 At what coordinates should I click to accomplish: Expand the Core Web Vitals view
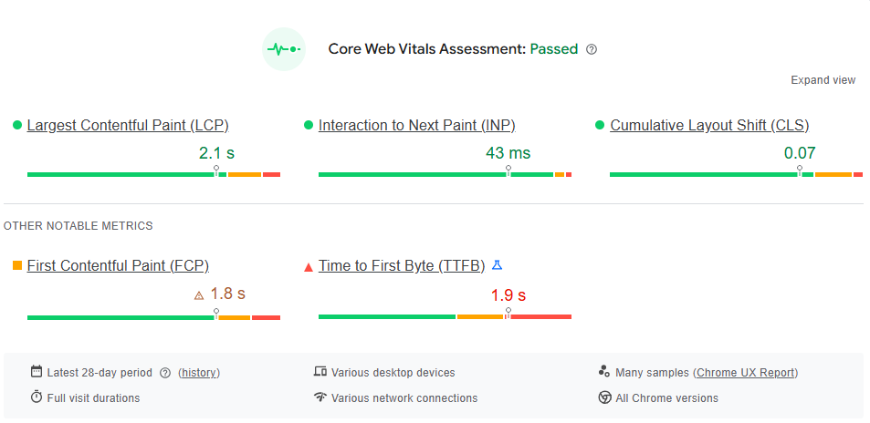(x=823, y=80)
